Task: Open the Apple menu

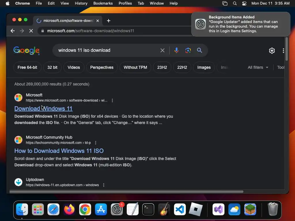Action: click(7, 3)
